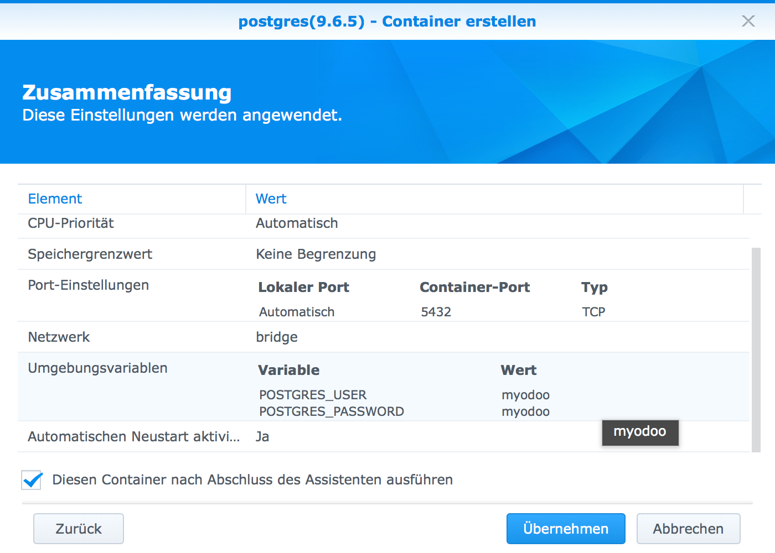This screenshot has width=775, height=553.
Task: Click the POSTGRES_PASSWORD variable entry
Action: click(x=332, y=411)
